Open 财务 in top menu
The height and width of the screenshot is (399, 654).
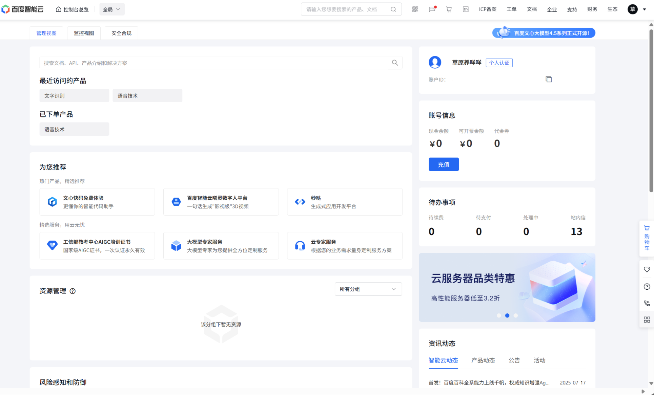pos(592,9)
